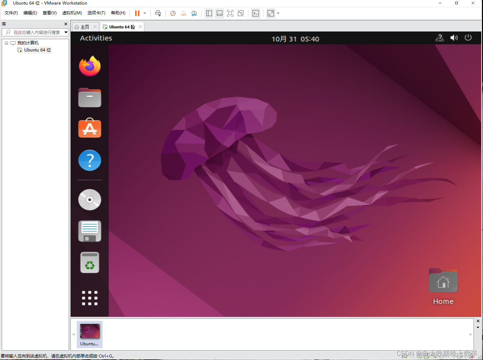Open the Ubuntu power menu icon
Image resolution: width=483 pixels, height=360 pixels.
468,38
